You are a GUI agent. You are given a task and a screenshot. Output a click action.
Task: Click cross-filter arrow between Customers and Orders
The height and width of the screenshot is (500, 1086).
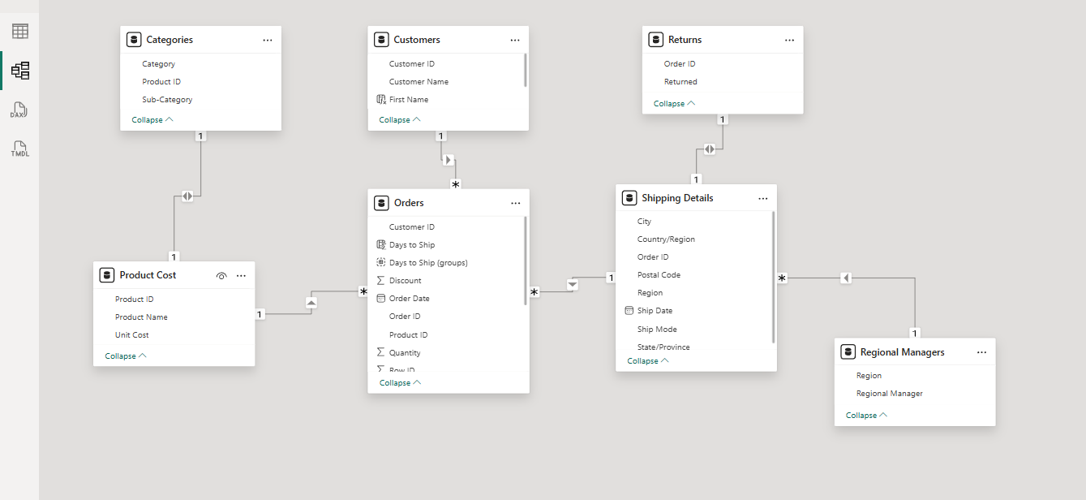click(448, 160)
